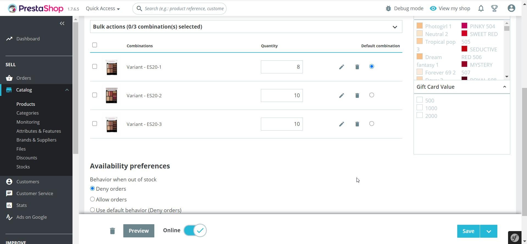The height and width of the screenshot is (244, 527).
Task: Collapse the sidebar menu with double-chevron icon
Action: tap(62, 23)
